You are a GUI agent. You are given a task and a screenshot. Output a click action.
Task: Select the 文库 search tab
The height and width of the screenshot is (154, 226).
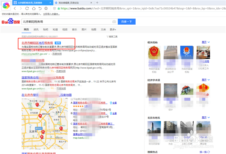pyautogui.click(x=103, y=29)
